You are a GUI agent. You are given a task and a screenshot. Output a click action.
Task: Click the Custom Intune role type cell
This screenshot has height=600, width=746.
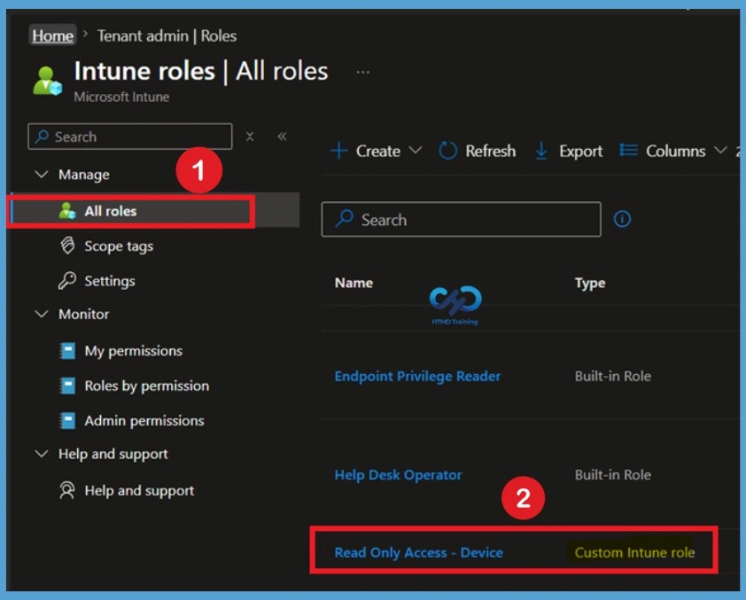(x=634, y=552)
